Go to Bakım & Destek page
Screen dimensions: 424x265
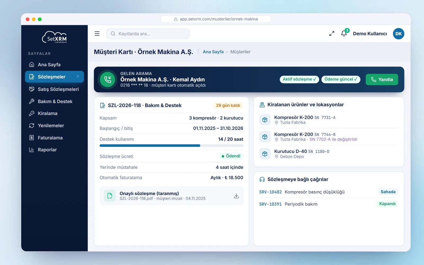click(54, 101)
